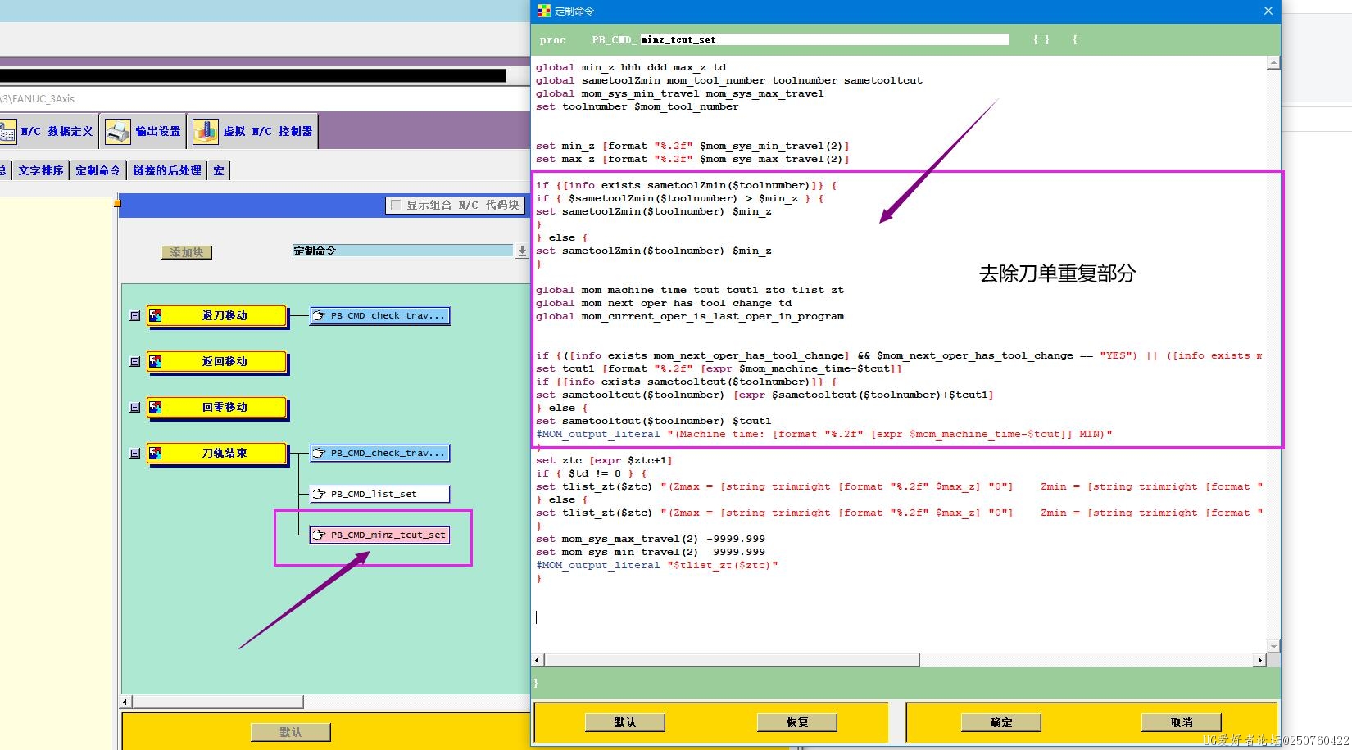Image resolution: width=1352 pixels, height=750 pixels.
Task: Click hand icon of PB_CMD_check_trav under 退刀移动
Action: click(x=320, y=315)
